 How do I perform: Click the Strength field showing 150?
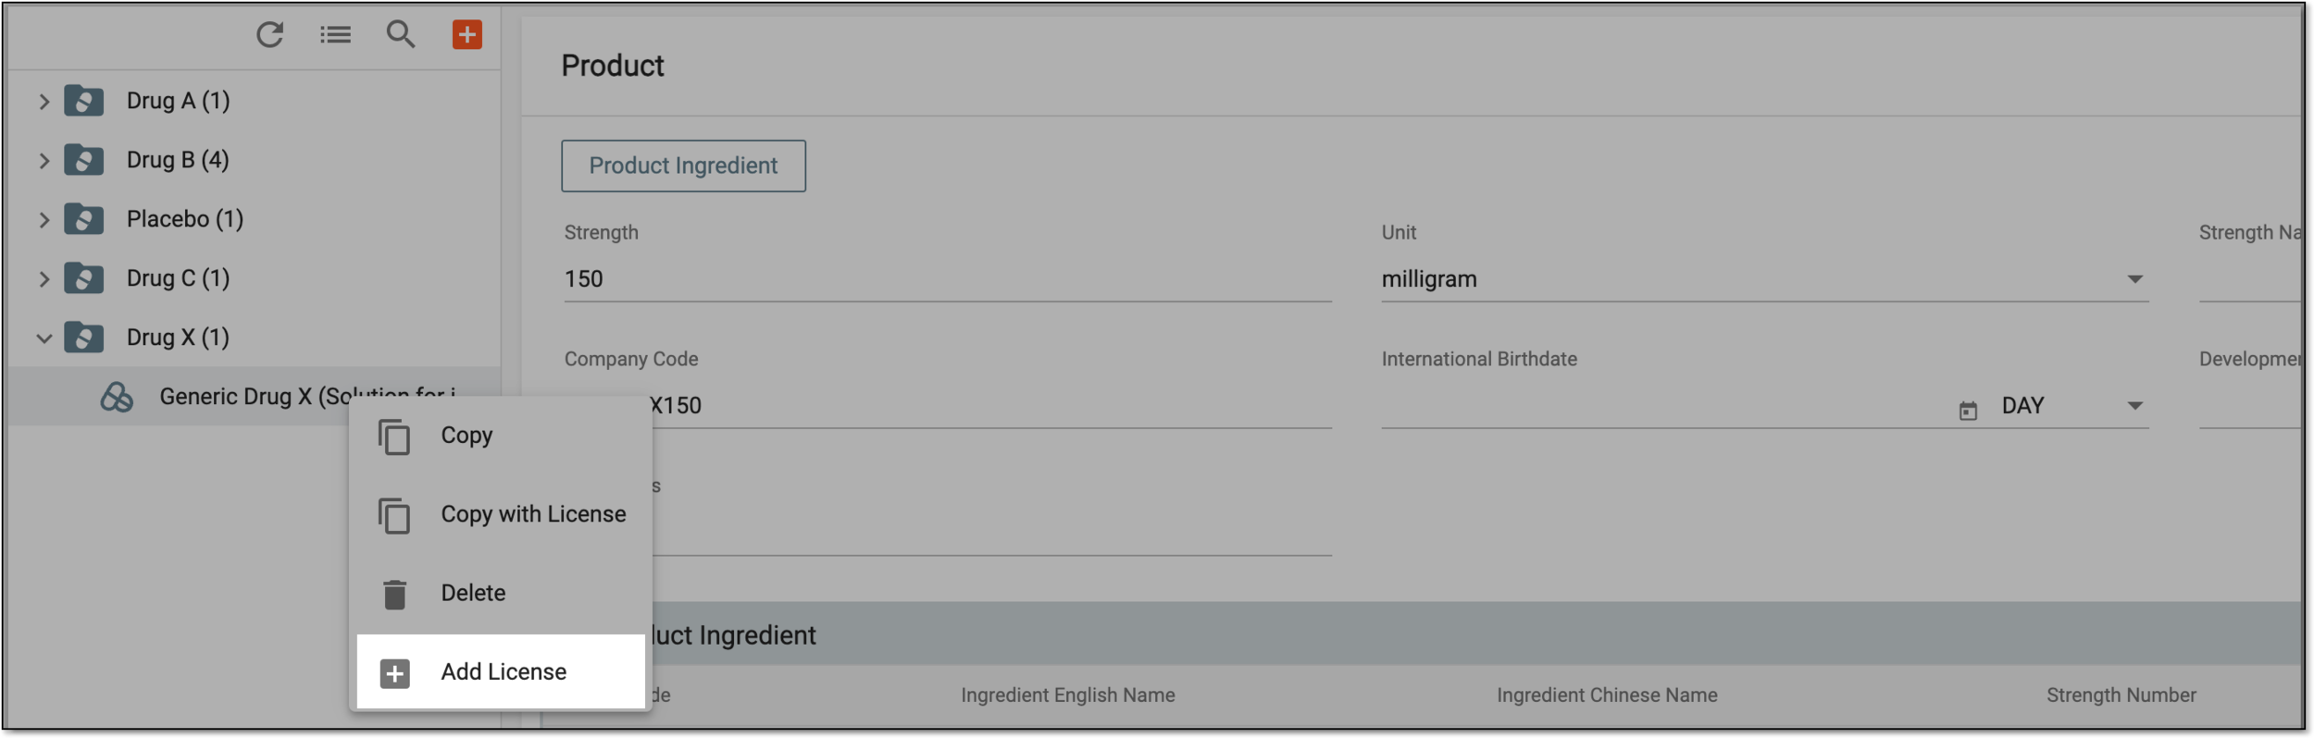click(948, 279)
